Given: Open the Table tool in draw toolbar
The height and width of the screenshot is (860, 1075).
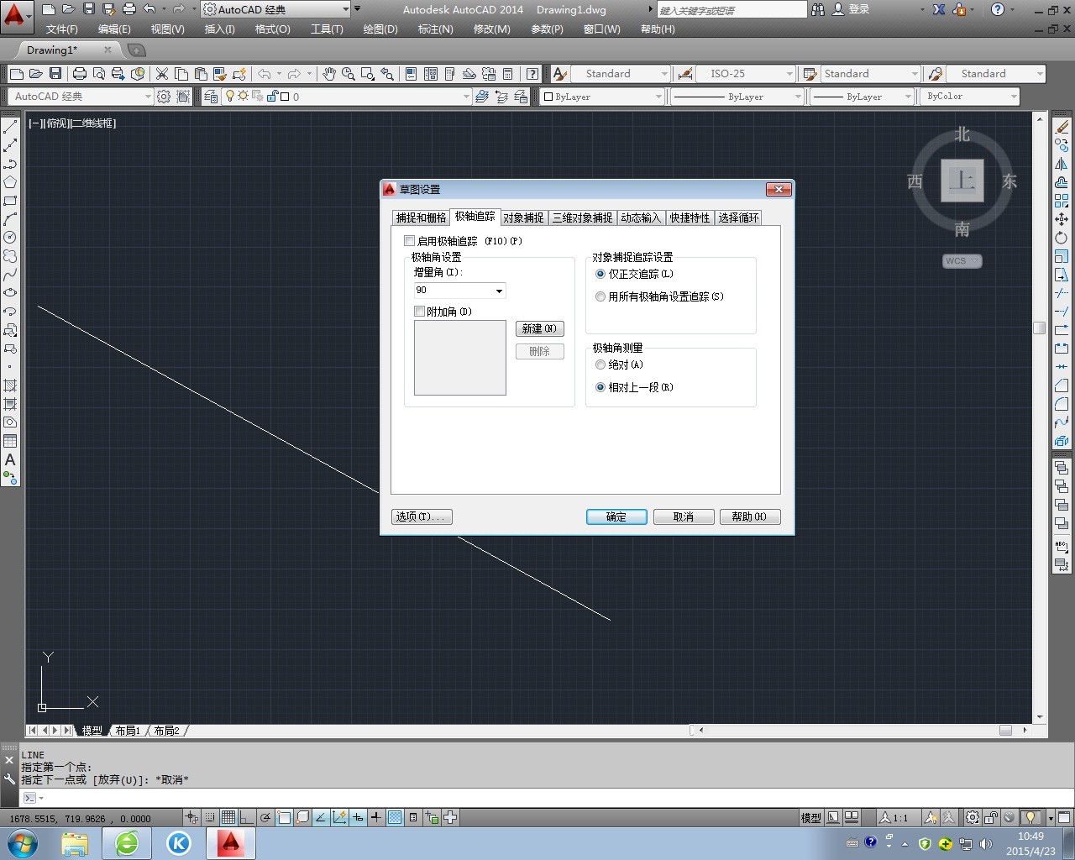Looking at the screenshot, I should pyautogui.click(x=10, y=441).
